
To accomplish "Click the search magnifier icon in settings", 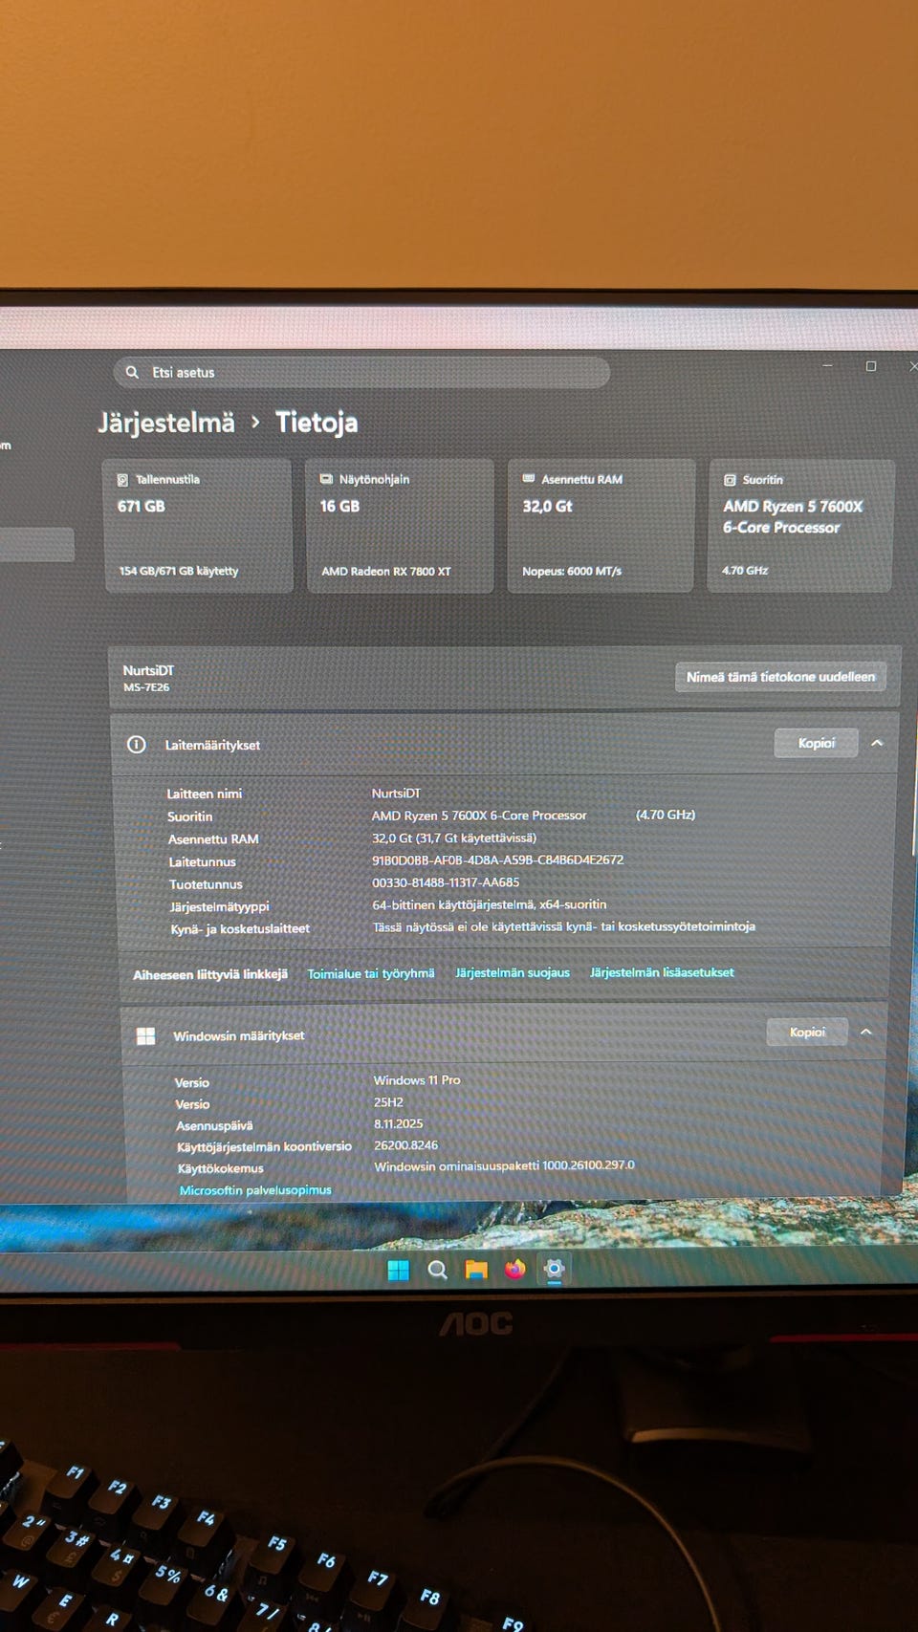I will point(132,372).
